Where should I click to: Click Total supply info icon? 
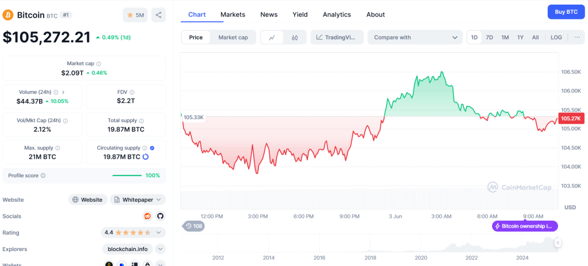coord(141,121)
